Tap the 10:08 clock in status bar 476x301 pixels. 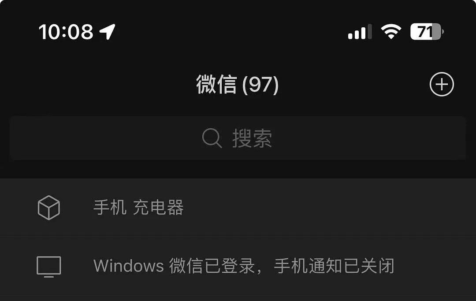click(x=66, y=32)
